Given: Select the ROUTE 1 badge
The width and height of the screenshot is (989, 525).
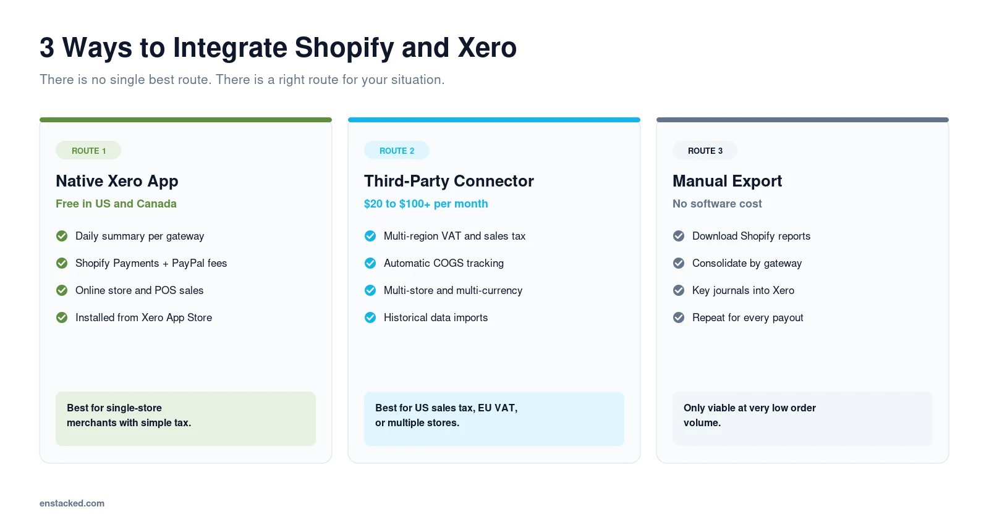Looking at the screenshot, I should pos(88,151).
